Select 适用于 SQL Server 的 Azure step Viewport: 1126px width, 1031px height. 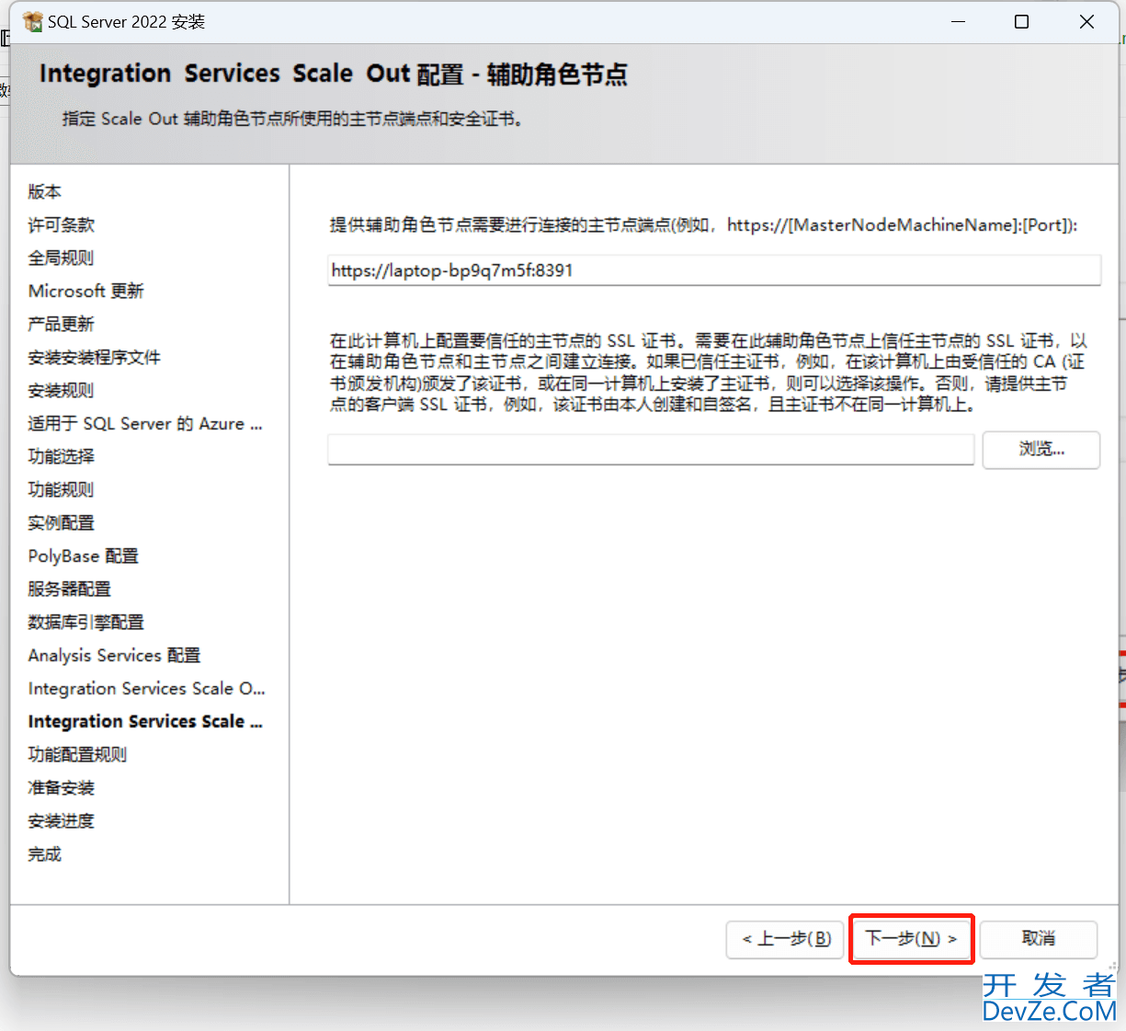(145, 423)
